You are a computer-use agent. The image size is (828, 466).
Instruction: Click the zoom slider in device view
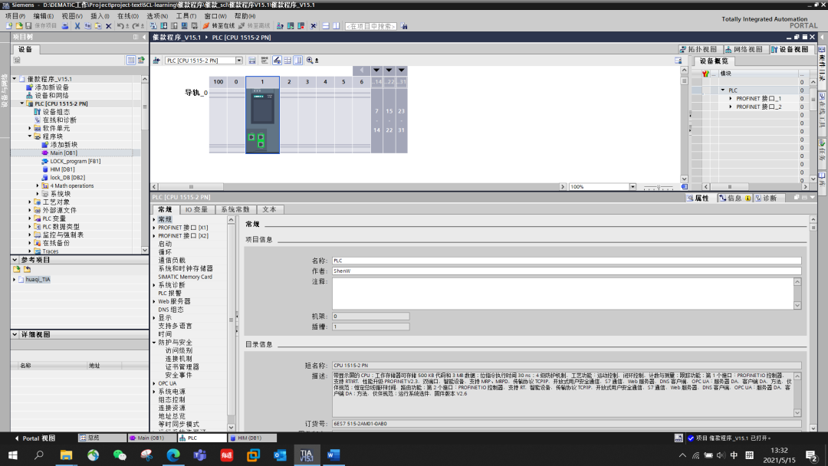click(658, 187)
